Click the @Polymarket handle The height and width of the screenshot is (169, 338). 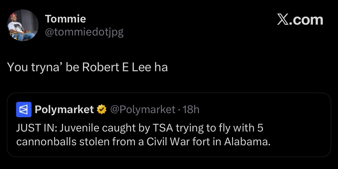point(143,110)
